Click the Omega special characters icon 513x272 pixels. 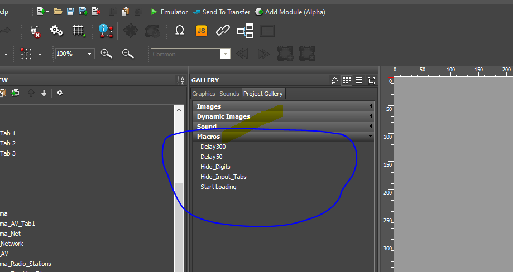180,31
